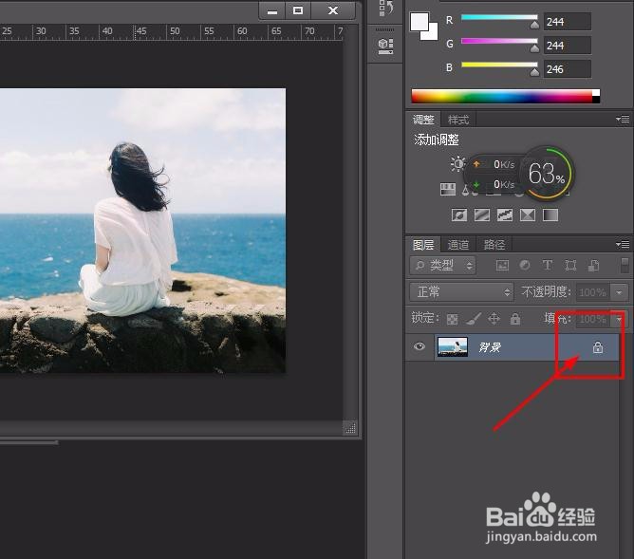Toggle lock position
This screenshot has height=559, width=634.
(x=494, y=319)
